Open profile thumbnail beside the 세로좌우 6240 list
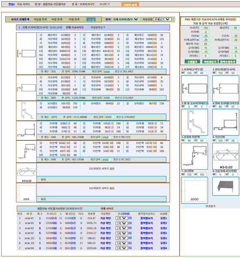240x258 pixels. pos(26,54)
